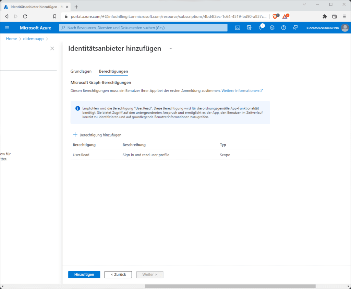Switch to the Grundlagen tab
The height and width of the screenshot is (289, 351).
(81, 71)
